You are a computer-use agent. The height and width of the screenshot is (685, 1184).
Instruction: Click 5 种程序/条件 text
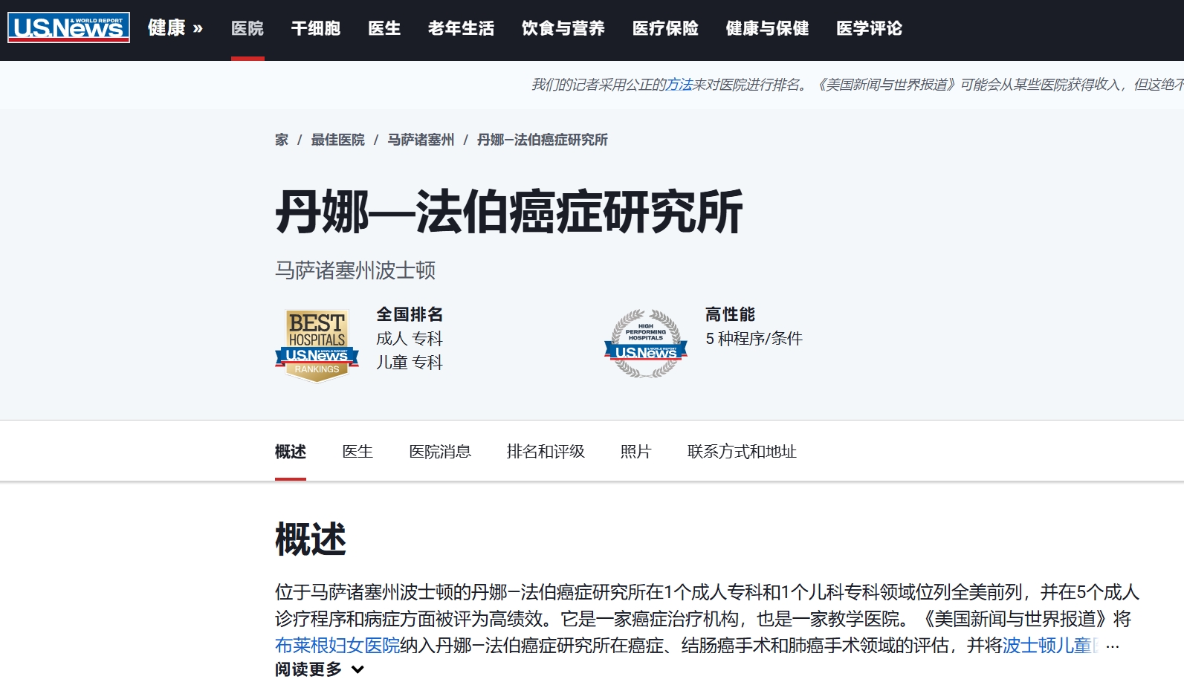click(754, 339)
